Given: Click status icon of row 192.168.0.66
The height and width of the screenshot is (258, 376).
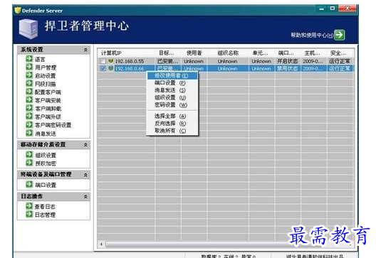Looking at the screenshot, I should click(x=110, y=68).
